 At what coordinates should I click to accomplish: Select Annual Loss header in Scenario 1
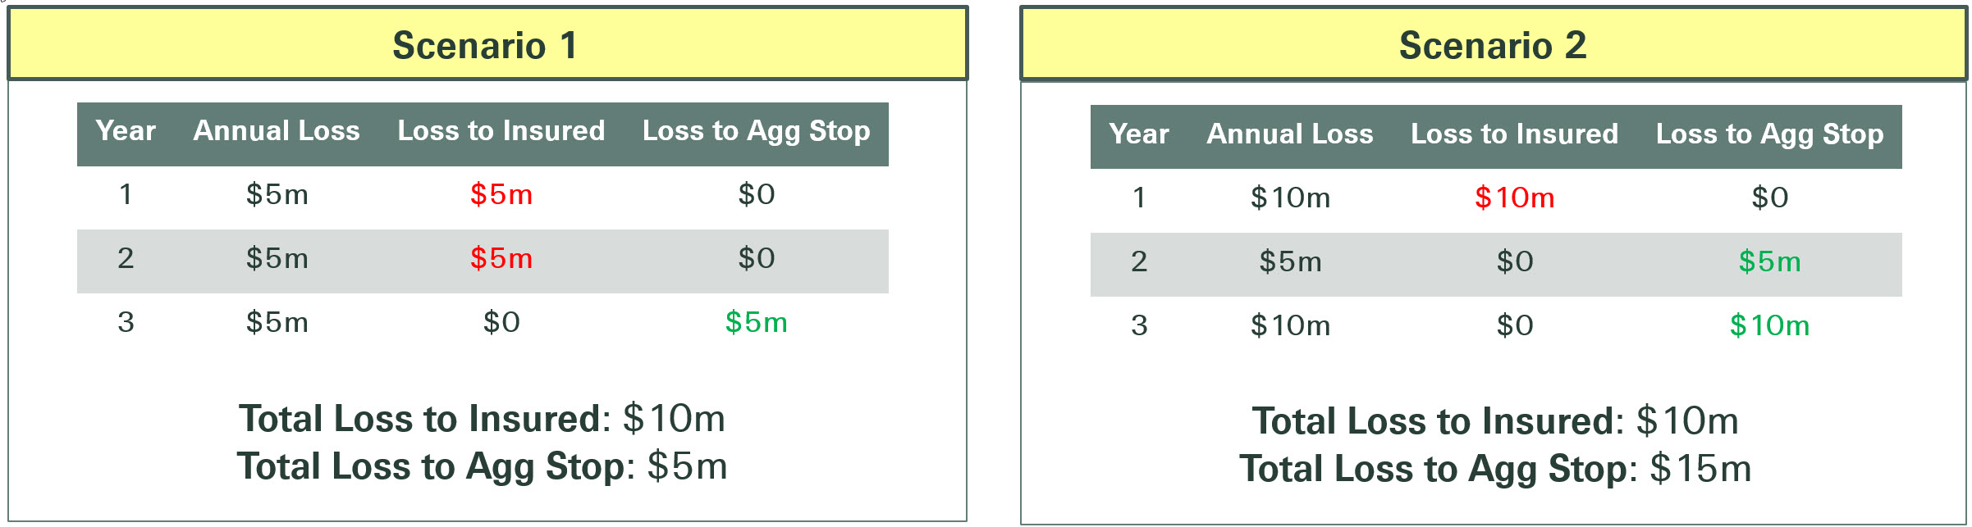[277, 131]
